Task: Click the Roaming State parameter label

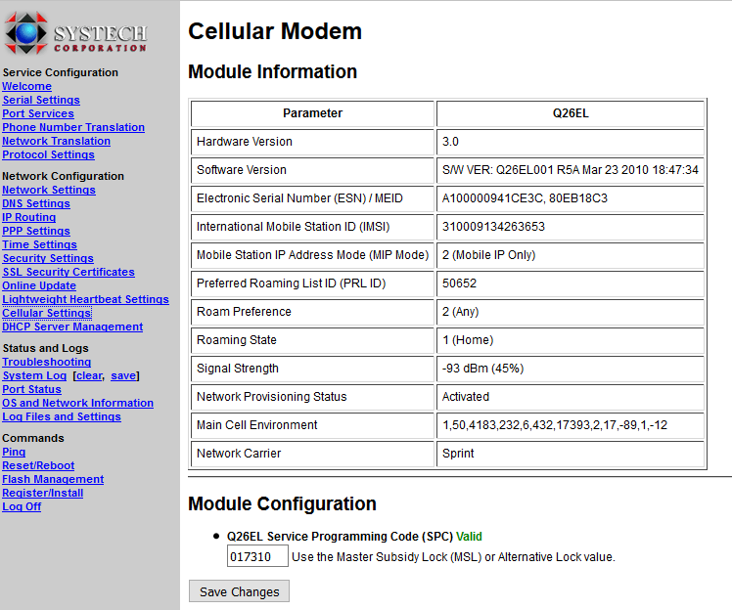Action: 236,340
